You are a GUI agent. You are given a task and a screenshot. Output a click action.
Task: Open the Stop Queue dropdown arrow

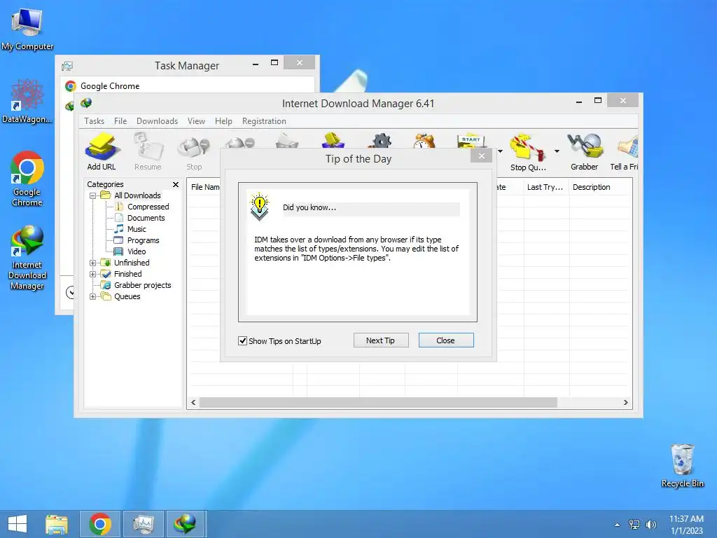click(x=557, y=151)
